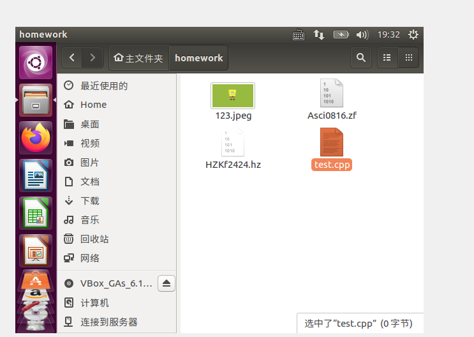Open 文档 folder in sidebar
The width and height of the screenshot is (474, 337).
[x=117, y=181]
